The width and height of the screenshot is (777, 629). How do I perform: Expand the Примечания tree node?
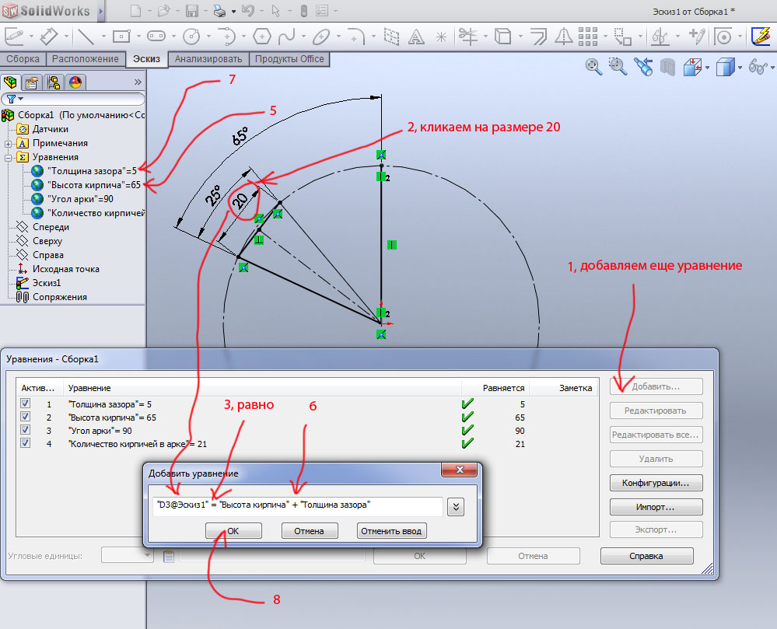point(8,143)
